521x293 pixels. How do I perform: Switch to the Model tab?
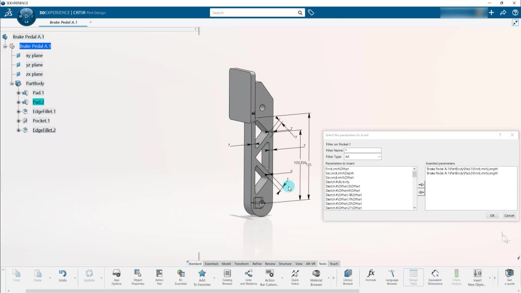(x=226, y=264)
